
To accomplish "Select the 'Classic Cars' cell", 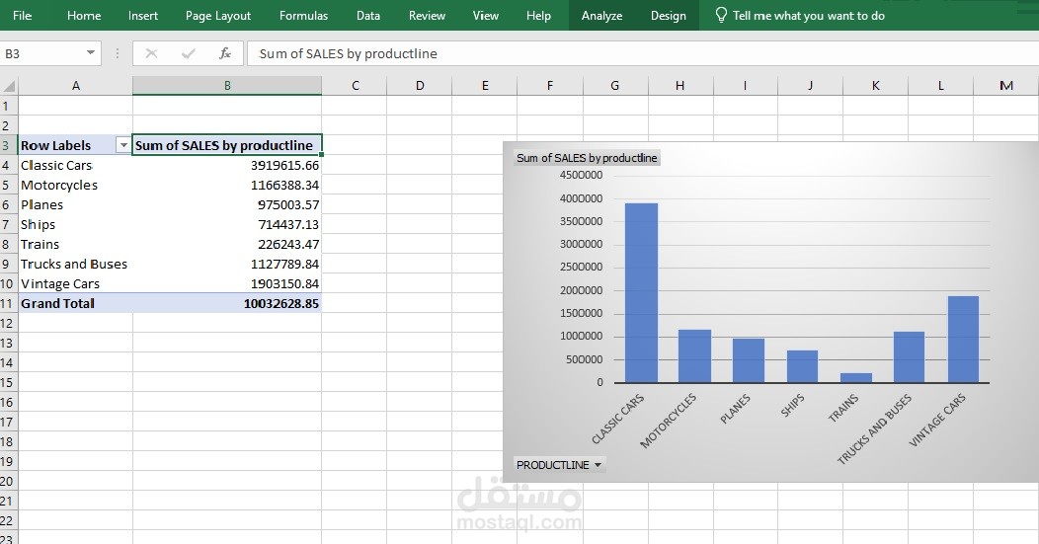I will 75,165.
